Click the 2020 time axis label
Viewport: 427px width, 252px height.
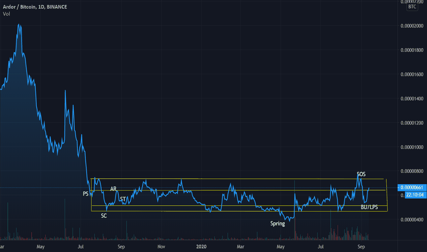click(x=201, y=247)
